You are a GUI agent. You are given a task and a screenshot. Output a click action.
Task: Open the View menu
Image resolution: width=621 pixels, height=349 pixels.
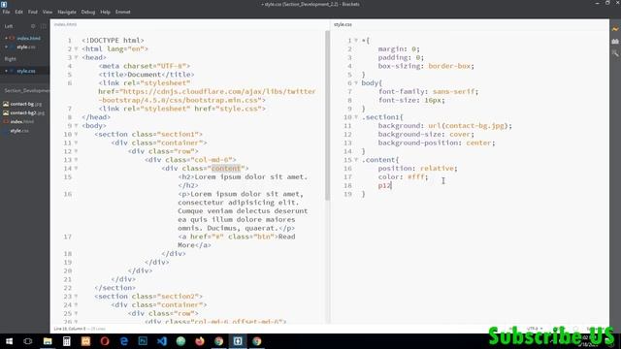(48, 13)
